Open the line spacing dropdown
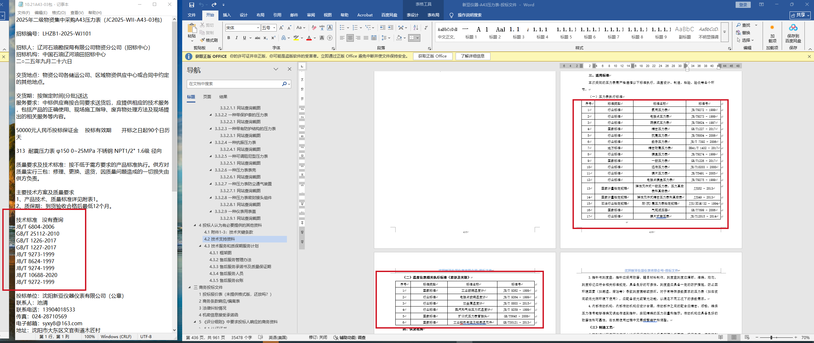Screen dimensions: 814x343 click(x=386, y=38)
